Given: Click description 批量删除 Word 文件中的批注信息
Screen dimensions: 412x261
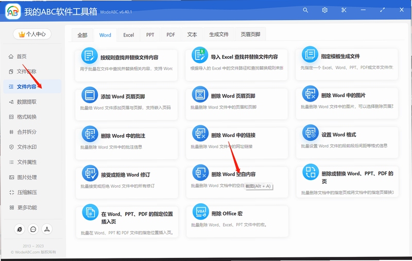Looking at the screenshot, I should (111, 147).
